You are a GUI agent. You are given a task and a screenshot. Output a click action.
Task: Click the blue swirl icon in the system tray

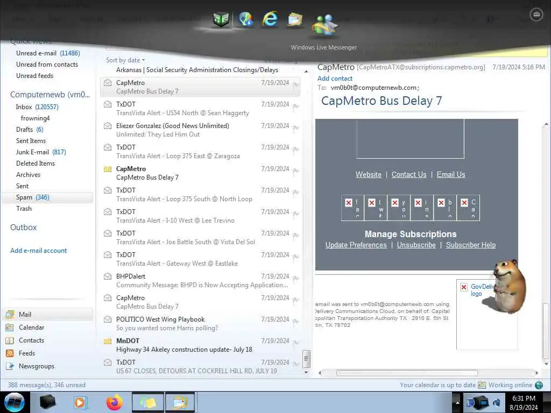tap(497, 403)
